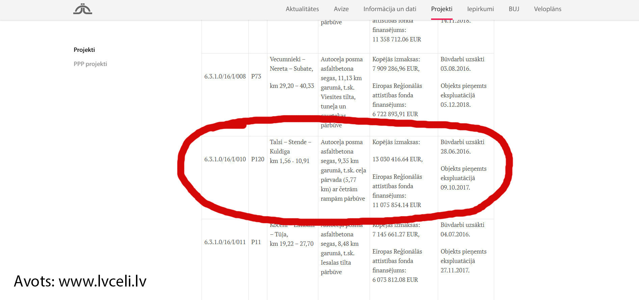Screen dimensions: 639x300
Task: Click the 13 030 416.64 EUR amount
Action: click(x=397, y=159)
